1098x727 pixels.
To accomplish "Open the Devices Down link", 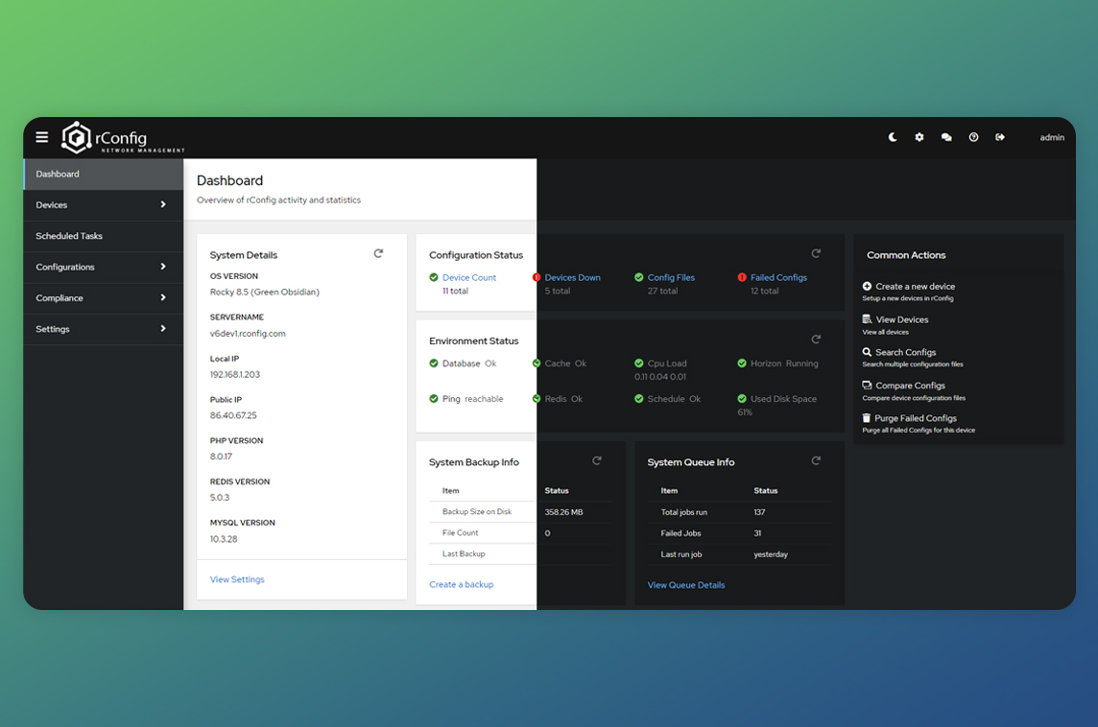I will (x=572, y=278).
